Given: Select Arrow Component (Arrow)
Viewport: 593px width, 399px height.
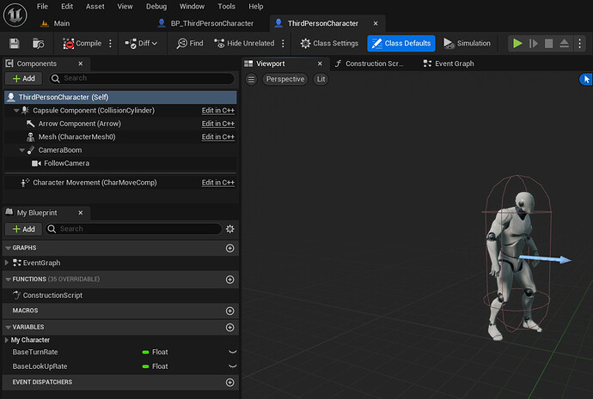Looking at the screenshot, I should click(79, 124).
